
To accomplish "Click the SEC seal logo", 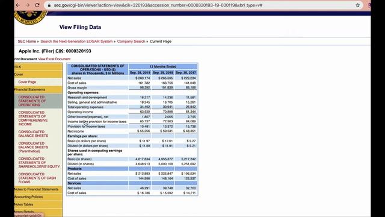I will pyautogui.click(x=30, y=17).
